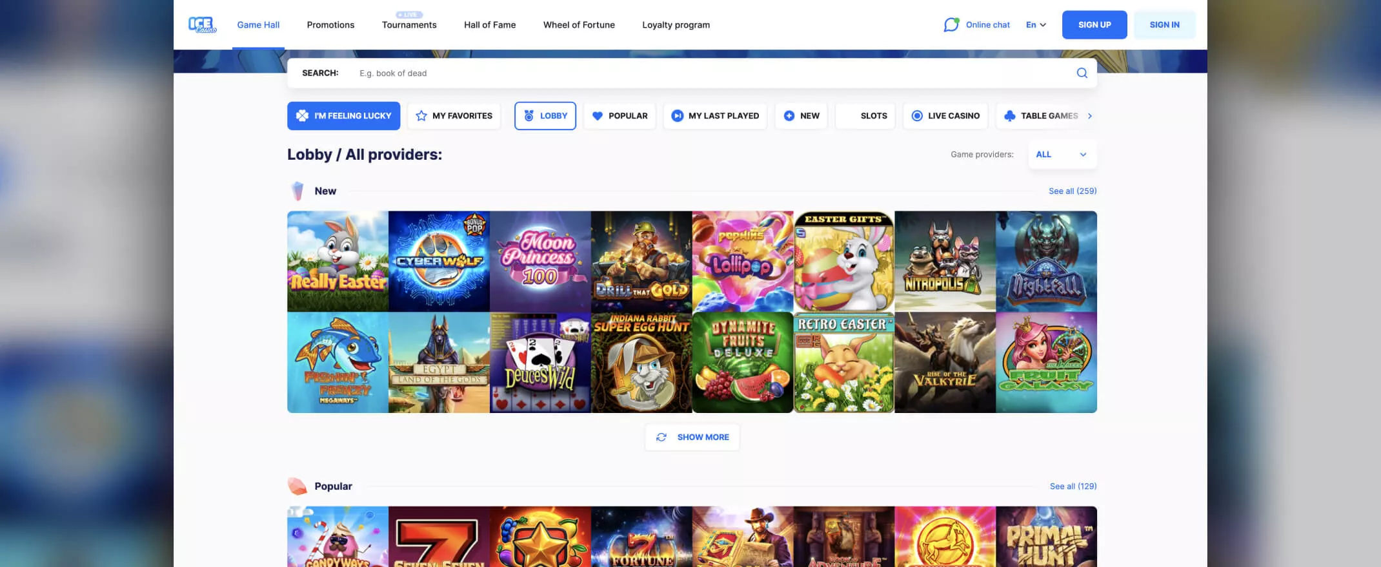The image size is (1381, 567).
Task: Open Cyber Wolf game thumbnail
Action: click(x=439, y=262)
